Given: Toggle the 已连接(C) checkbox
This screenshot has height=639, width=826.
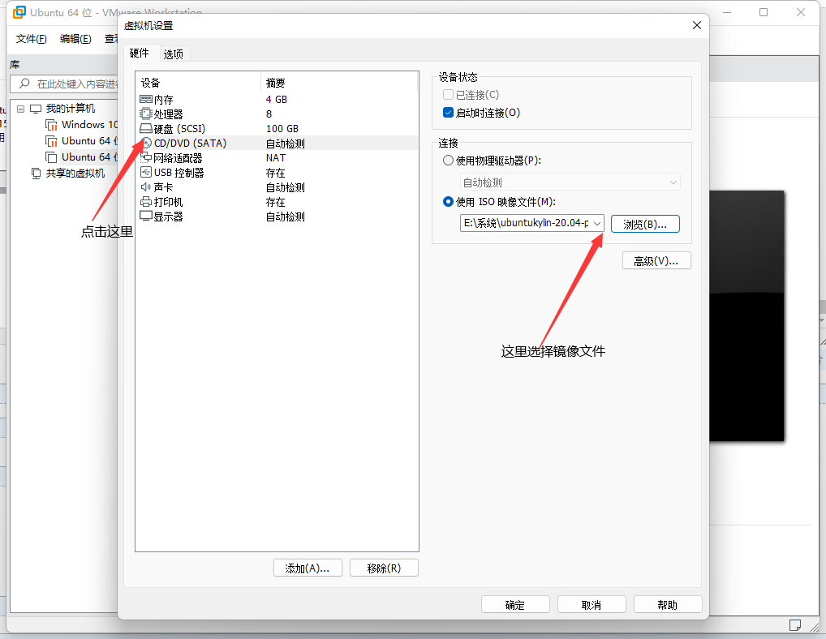Looking at the screenshot, I should tap(448, 95).
